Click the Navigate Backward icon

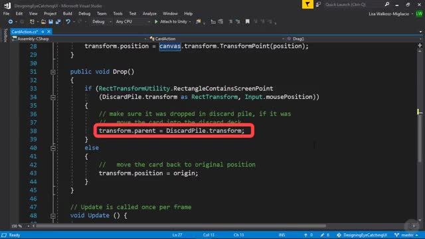coord(11,22)
